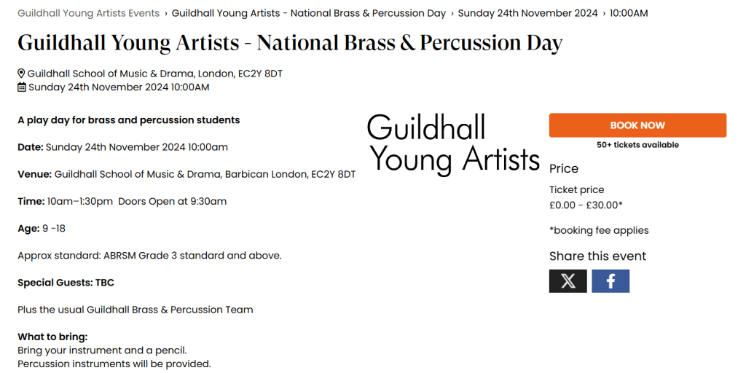
Task: Click the Share this event heading
Action: point(597,256)
